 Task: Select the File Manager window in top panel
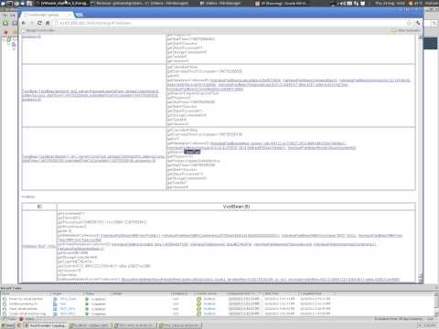(220, 4)
